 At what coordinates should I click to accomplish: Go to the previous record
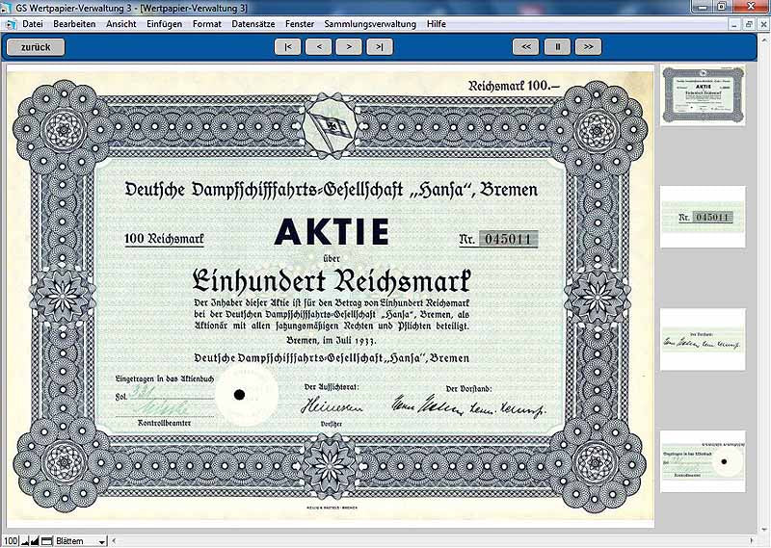click(318, 46)
